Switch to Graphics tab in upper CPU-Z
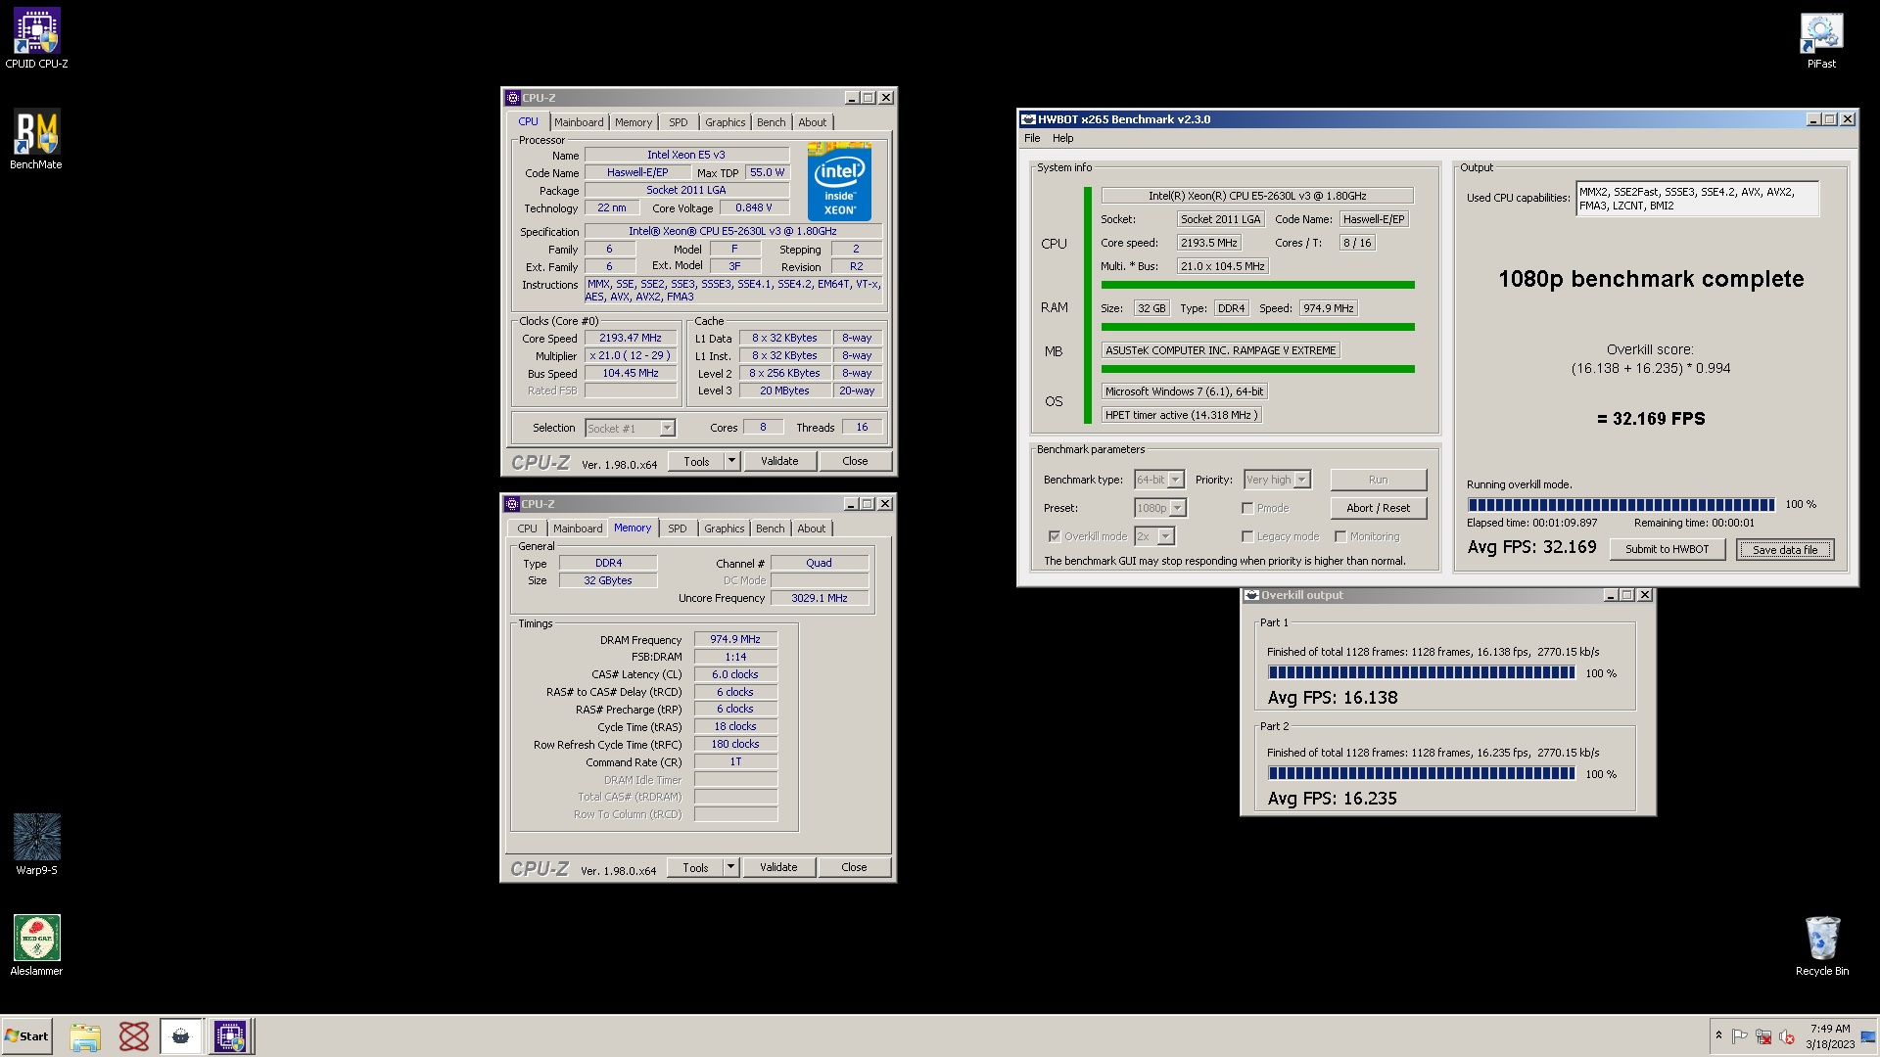This screenshot has height=1057, width=1880. tap(726, 122)
